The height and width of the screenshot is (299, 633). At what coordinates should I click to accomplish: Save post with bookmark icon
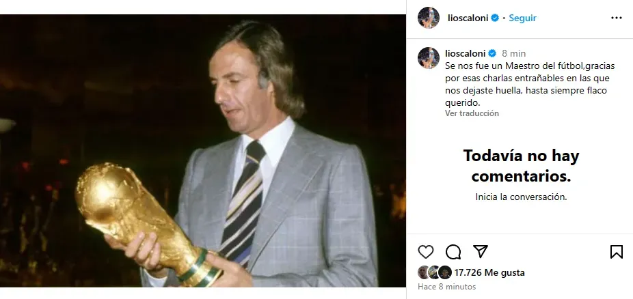(x=616, y=252)
